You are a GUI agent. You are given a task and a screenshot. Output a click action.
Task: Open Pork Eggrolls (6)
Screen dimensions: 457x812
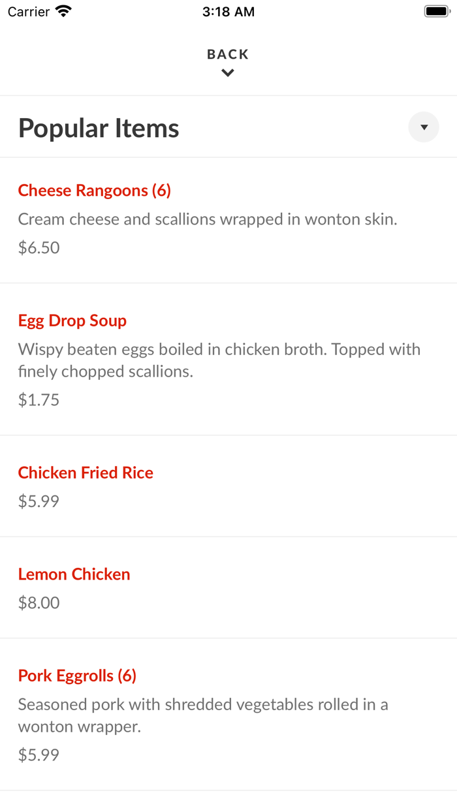coord(77,676)
